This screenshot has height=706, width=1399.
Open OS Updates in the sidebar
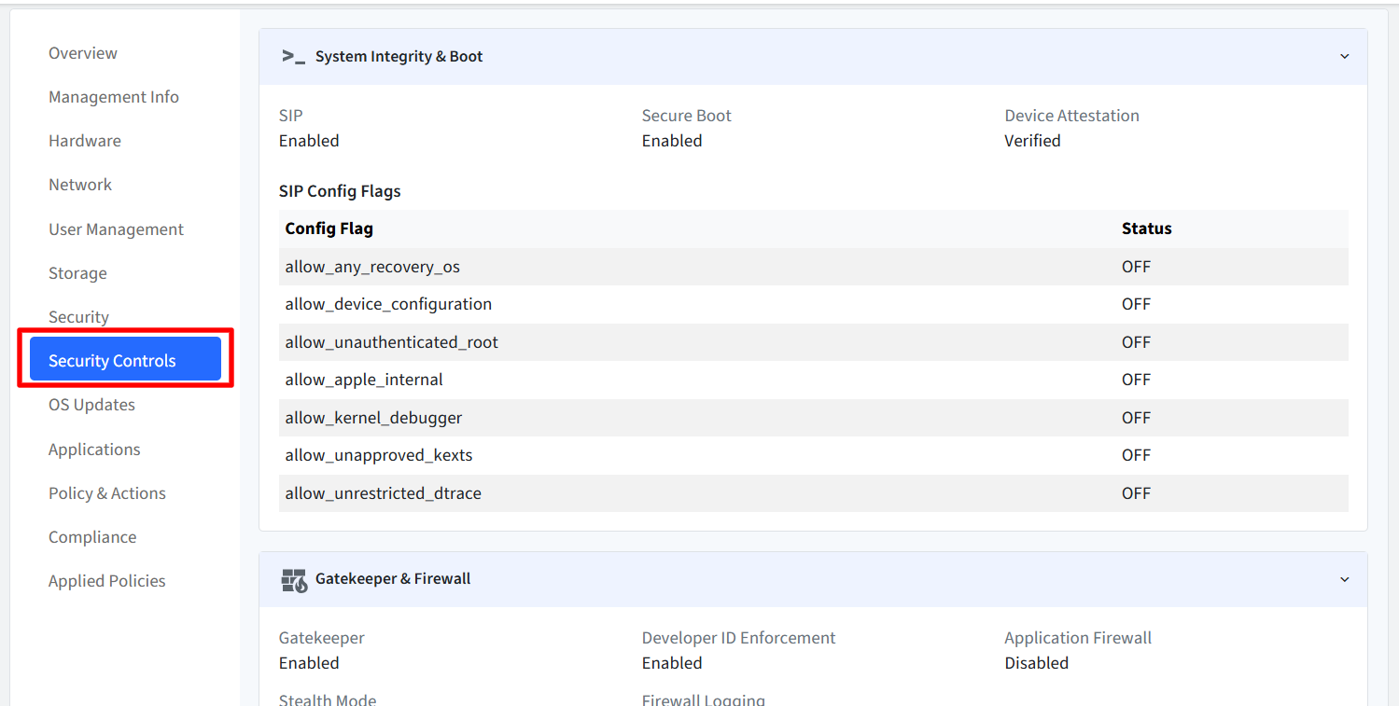click(x=91, y=405)
